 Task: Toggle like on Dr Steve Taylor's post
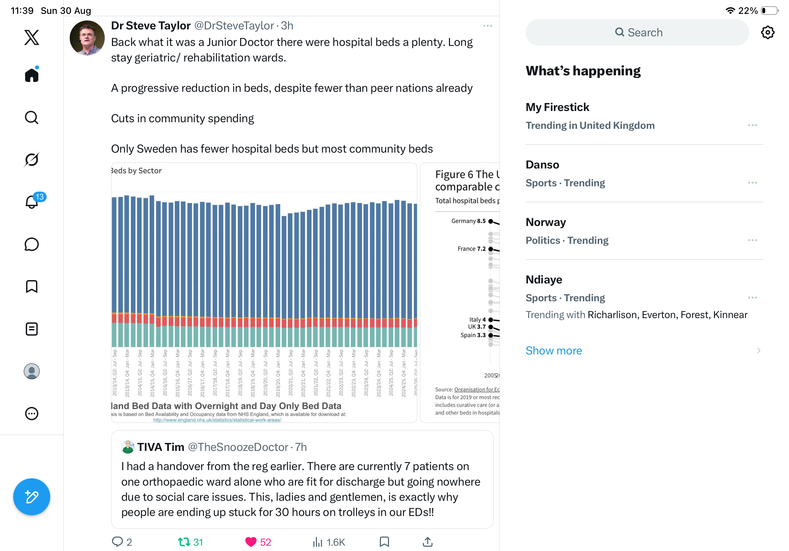click(251, 542)
